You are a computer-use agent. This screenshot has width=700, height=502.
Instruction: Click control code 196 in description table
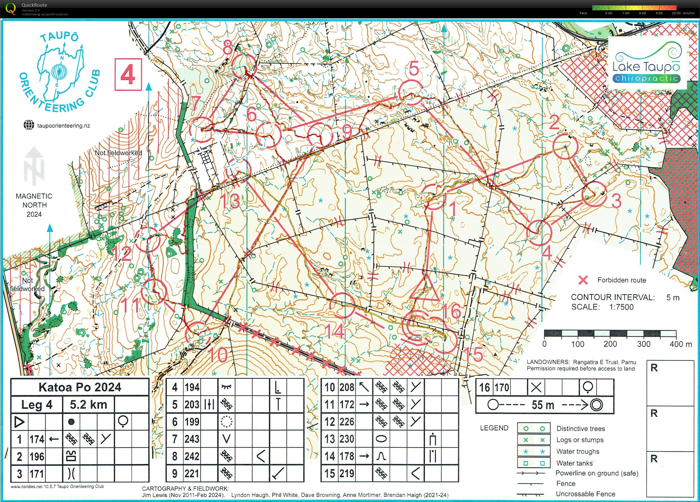pos(37,457)
